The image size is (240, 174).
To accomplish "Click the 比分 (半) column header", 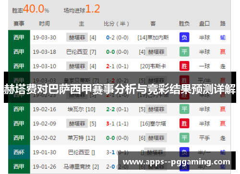I will tap(116, 24).
